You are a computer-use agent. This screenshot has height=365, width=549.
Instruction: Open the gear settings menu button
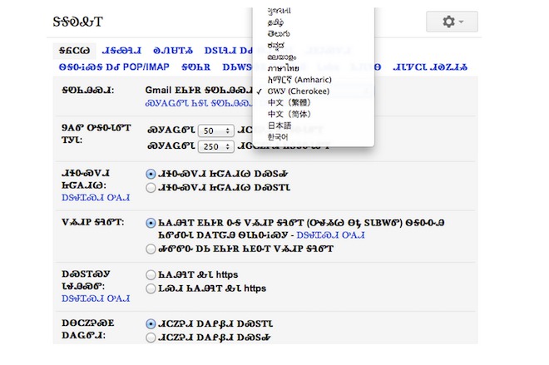tap(452, 22)
